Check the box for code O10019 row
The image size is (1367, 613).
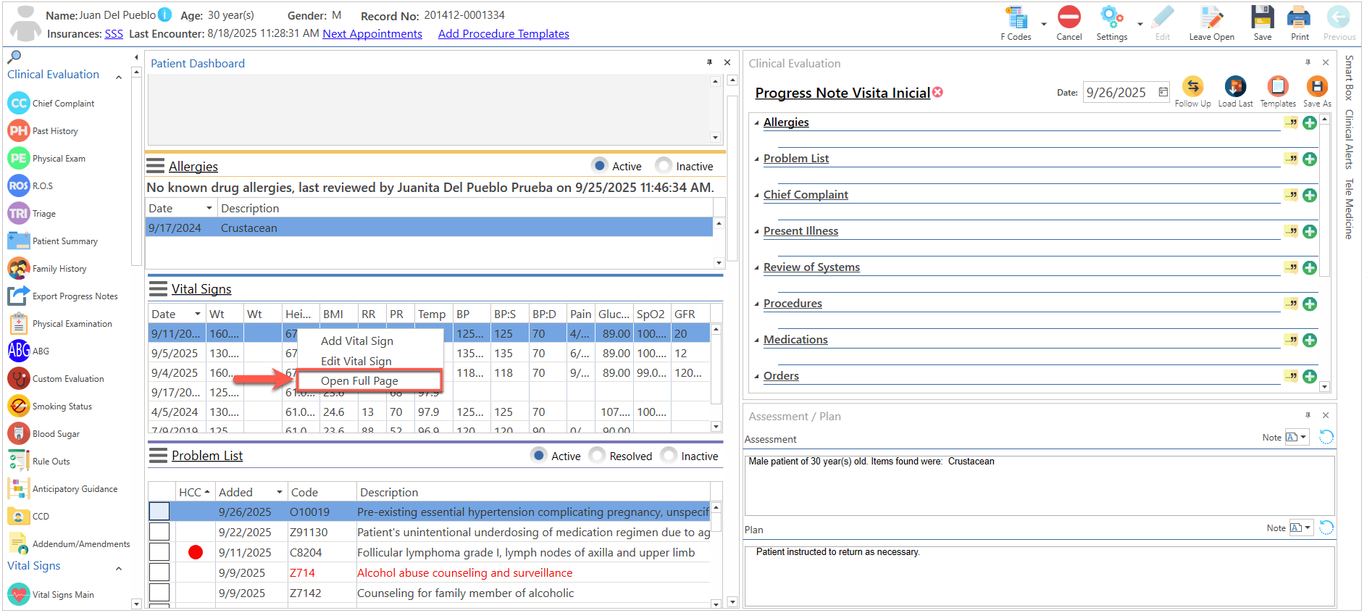[159, 512]
